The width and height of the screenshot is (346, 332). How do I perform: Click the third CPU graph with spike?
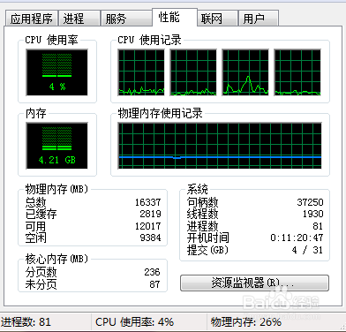point(245,72)
